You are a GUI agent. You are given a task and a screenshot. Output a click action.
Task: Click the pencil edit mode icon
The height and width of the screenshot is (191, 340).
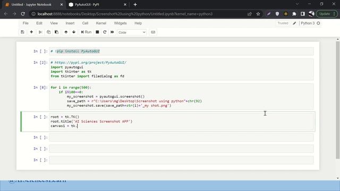pyautogui.click(x=294, y=23)
